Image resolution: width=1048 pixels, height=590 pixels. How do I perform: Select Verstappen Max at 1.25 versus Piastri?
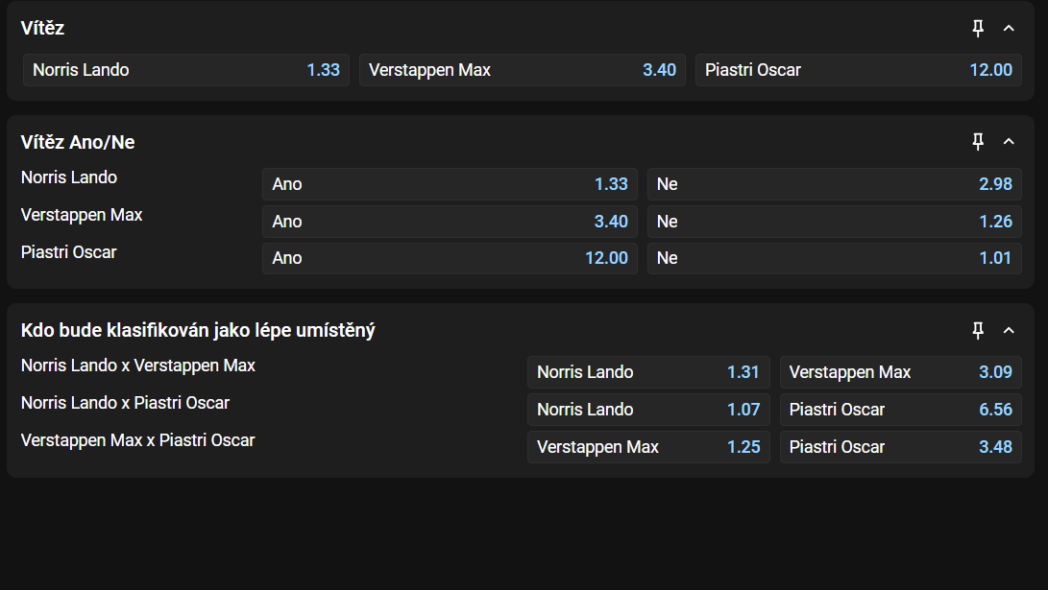coord(648,447)
